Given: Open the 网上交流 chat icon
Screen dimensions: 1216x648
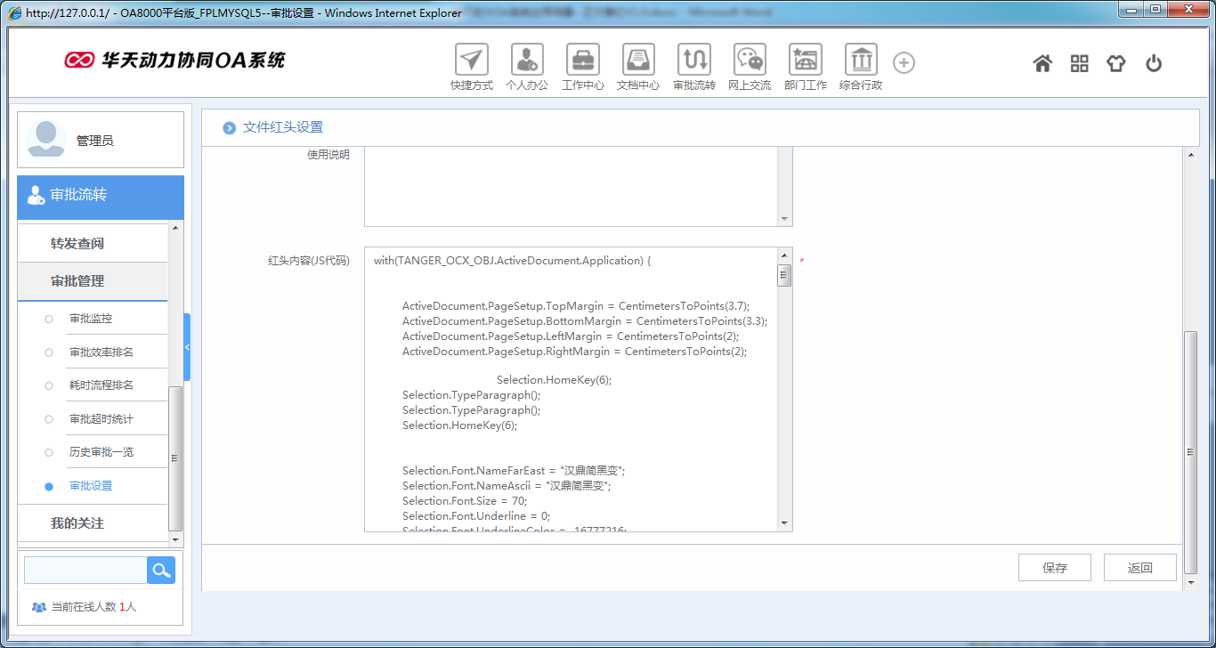Looking at the screenshot, I should 750,61.
